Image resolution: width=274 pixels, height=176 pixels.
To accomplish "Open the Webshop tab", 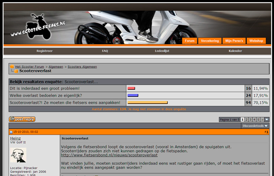I will [x=256, y=41].
